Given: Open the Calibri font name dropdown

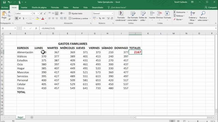Looking at the screenshot, I should click(31, 14).
